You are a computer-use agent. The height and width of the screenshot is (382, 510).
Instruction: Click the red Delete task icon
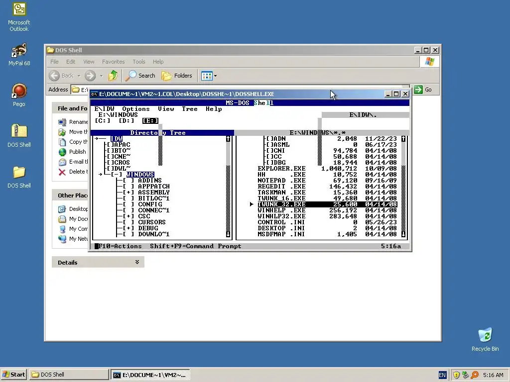pyautogui.click(x=62, y=172)
